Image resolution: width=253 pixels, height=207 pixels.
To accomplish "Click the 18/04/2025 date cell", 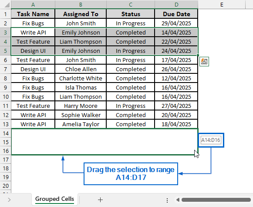I will point(176,124).
